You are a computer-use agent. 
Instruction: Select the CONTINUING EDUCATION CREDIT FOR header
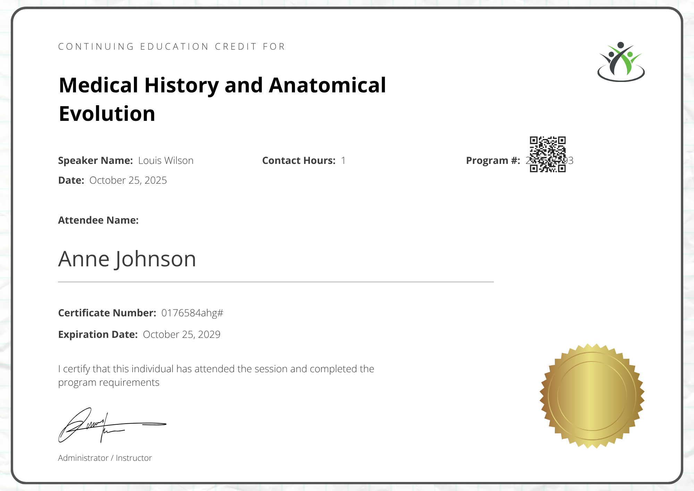pyautogui.click(x=171, y=46)
